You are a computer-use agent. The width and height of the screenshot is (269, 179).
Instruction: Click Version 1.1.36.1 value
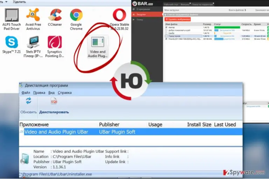pos(59,167)
